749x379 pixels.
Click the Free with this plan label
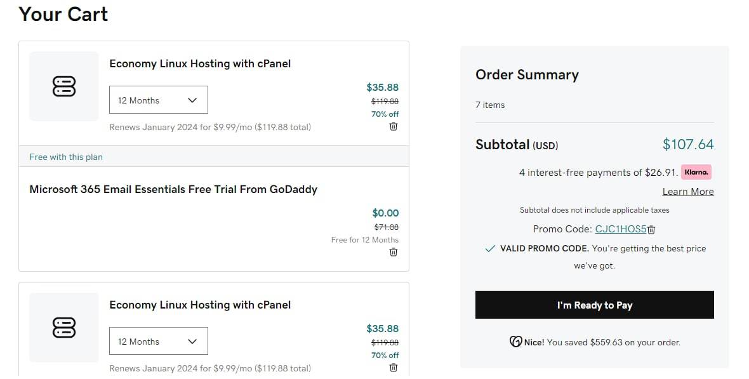click(66, 157)
